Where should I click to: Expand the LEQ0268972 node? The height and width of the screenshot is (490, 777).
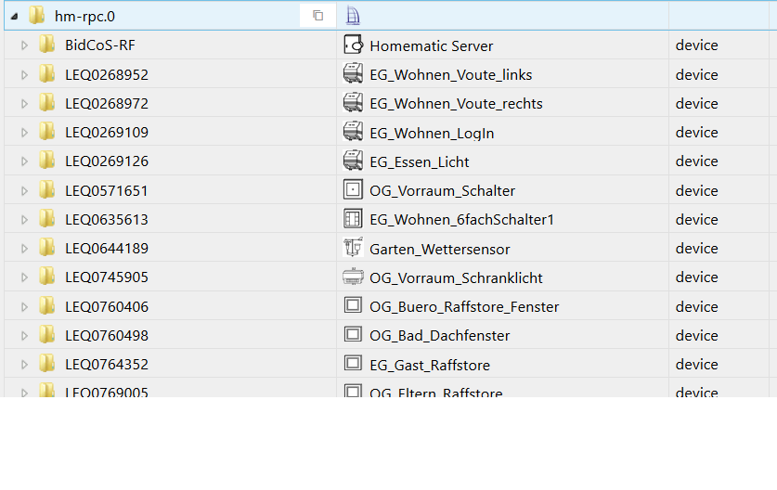tap(24, 104)
